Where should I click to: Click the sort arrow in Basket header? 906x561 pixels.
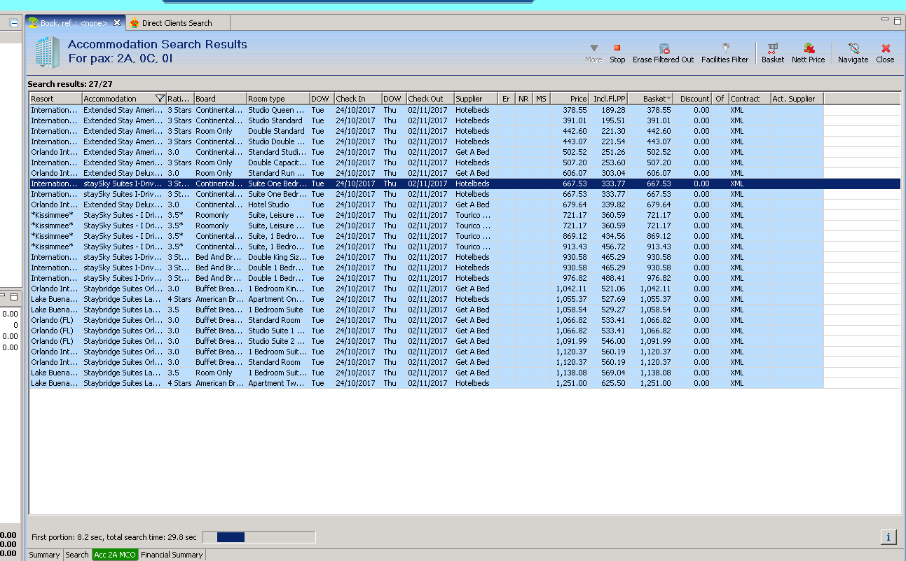tap(669, 99)
